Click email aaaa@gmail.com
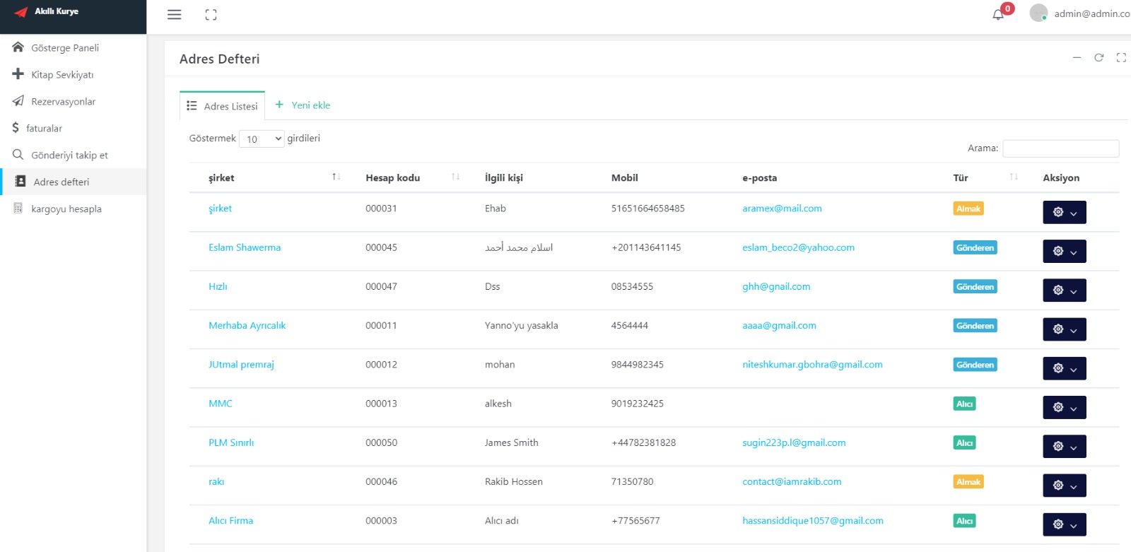This screenshot has height=552, width=1131. pyautogui.click(x=779, y=325)
